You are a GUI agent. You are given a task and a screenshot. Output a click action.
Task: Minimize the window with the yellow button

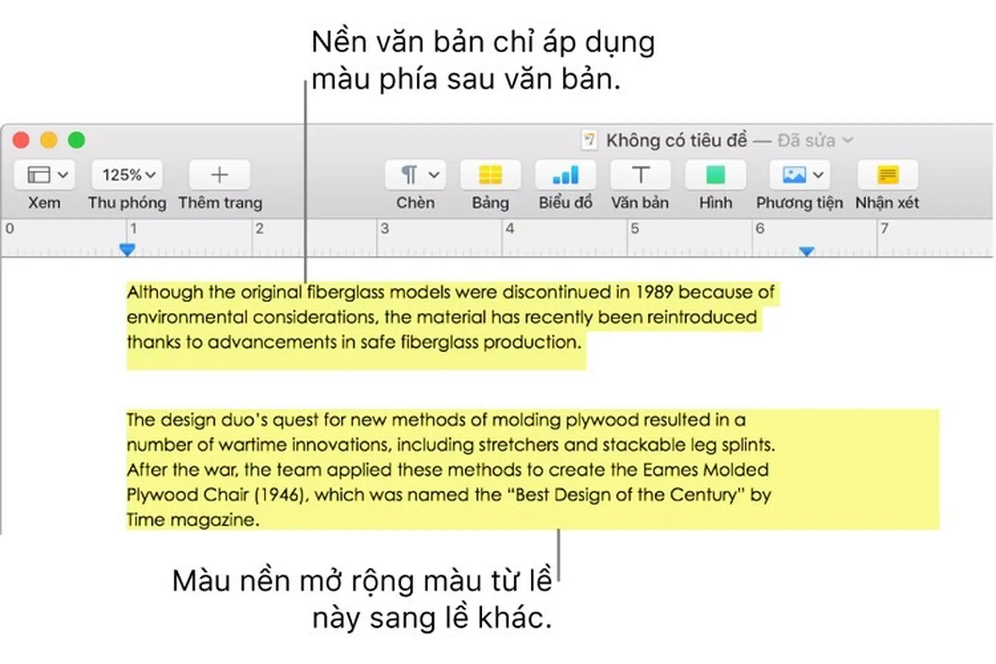49,140
